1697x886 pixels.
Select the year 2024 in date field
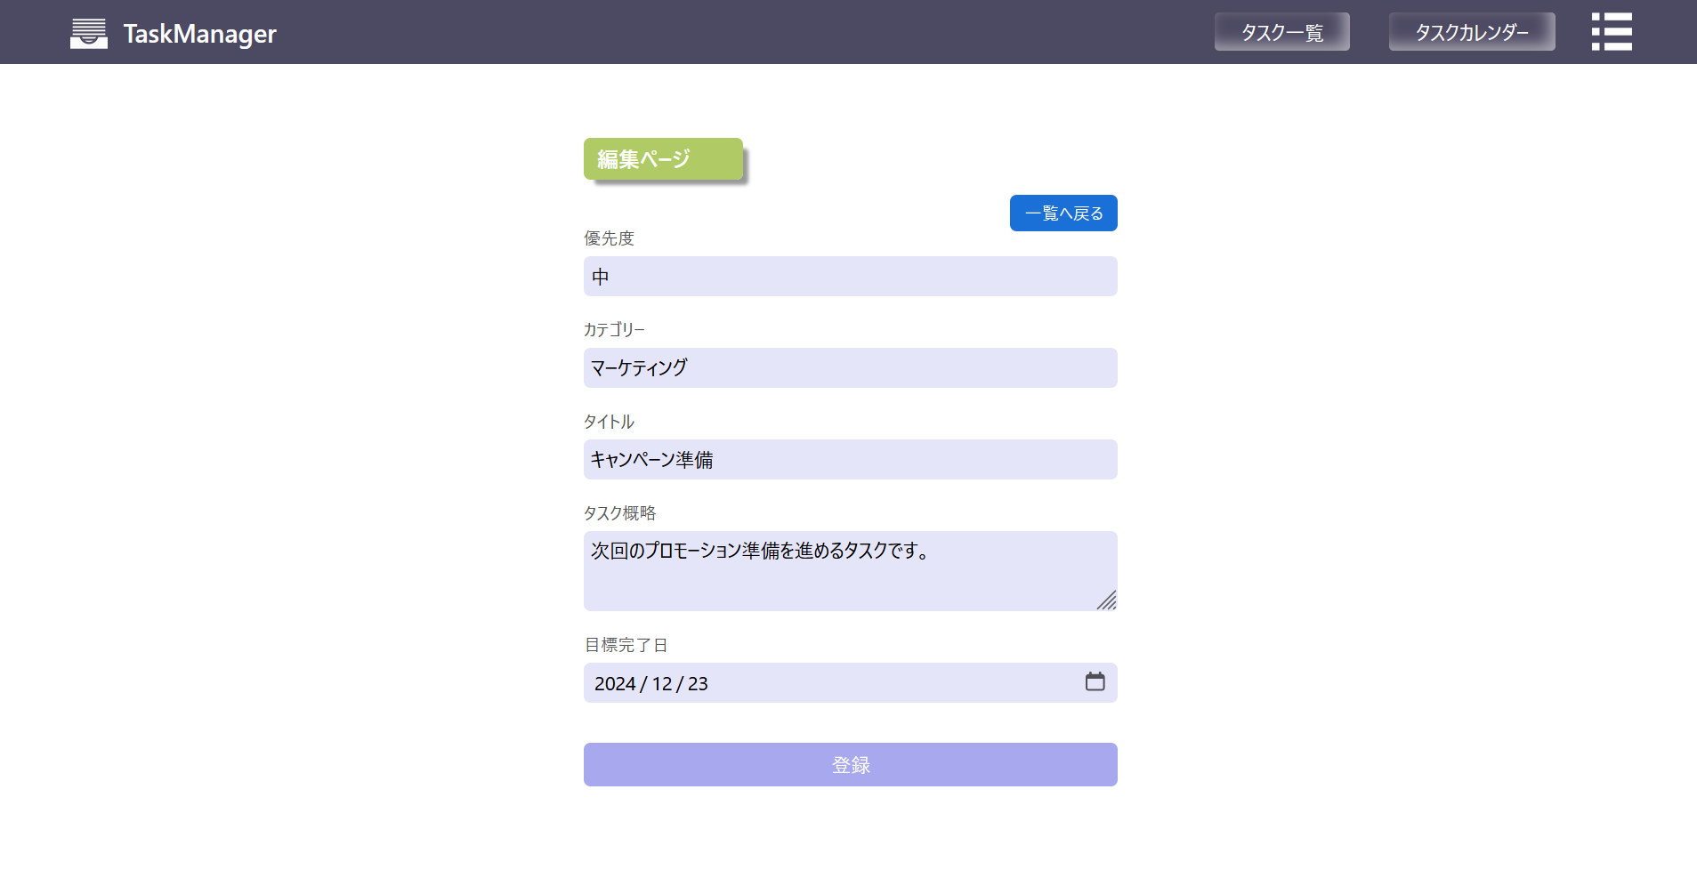[x=614, y=683]
